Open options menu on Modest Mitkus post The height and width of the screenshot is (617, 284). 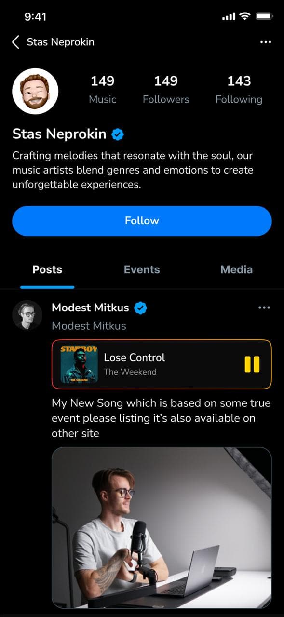[x=264, y=307]
